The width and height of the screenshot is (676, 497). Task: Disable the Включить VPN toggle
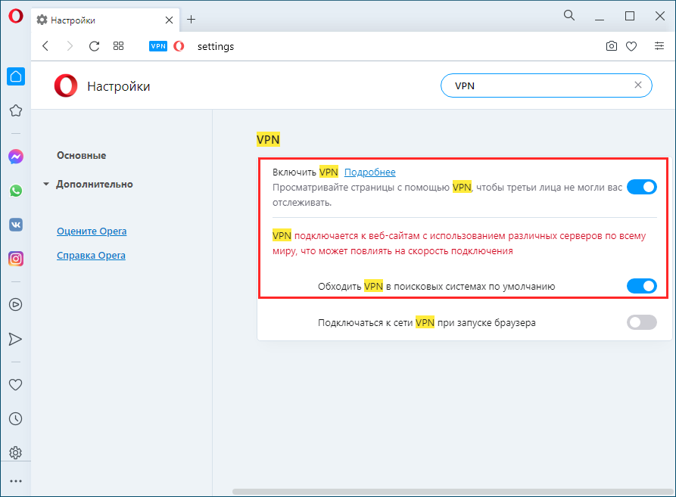click(x=641, y=187)
